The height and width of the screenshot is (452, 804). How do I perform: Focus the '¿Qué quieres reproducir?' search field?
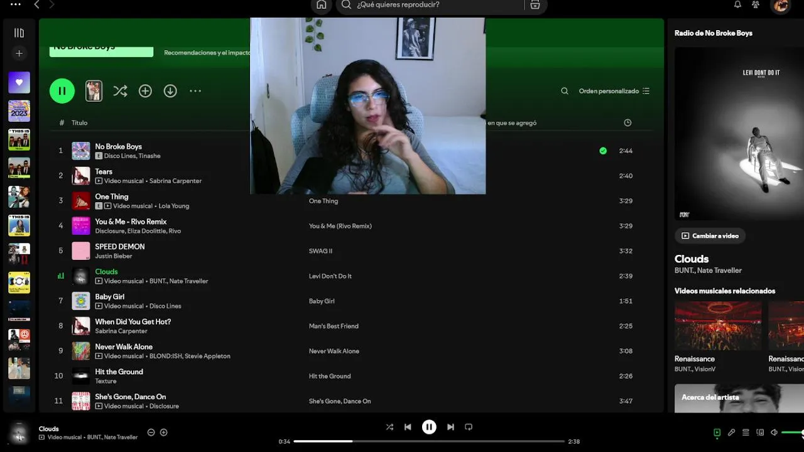[433, 5]
